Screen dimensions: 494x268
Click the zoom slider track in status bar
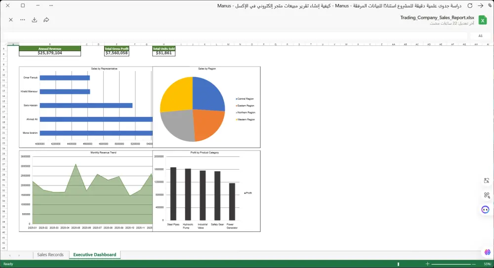click(451, 264)
